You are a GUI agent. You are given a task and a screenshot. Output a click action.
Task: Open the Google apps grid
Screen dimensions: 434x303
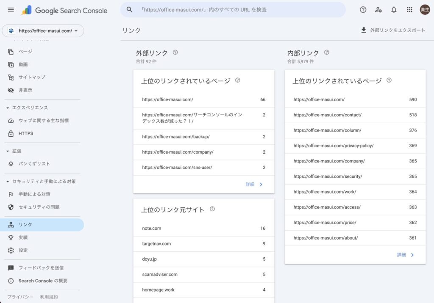409,10
